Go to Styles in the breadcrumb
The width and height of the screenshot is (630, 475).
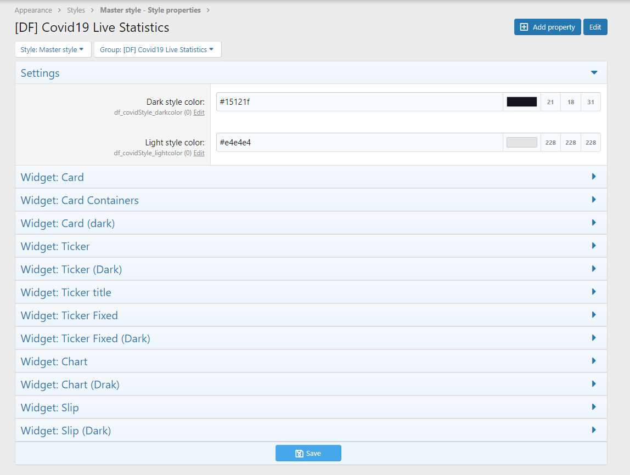click(x=76, y=10)
